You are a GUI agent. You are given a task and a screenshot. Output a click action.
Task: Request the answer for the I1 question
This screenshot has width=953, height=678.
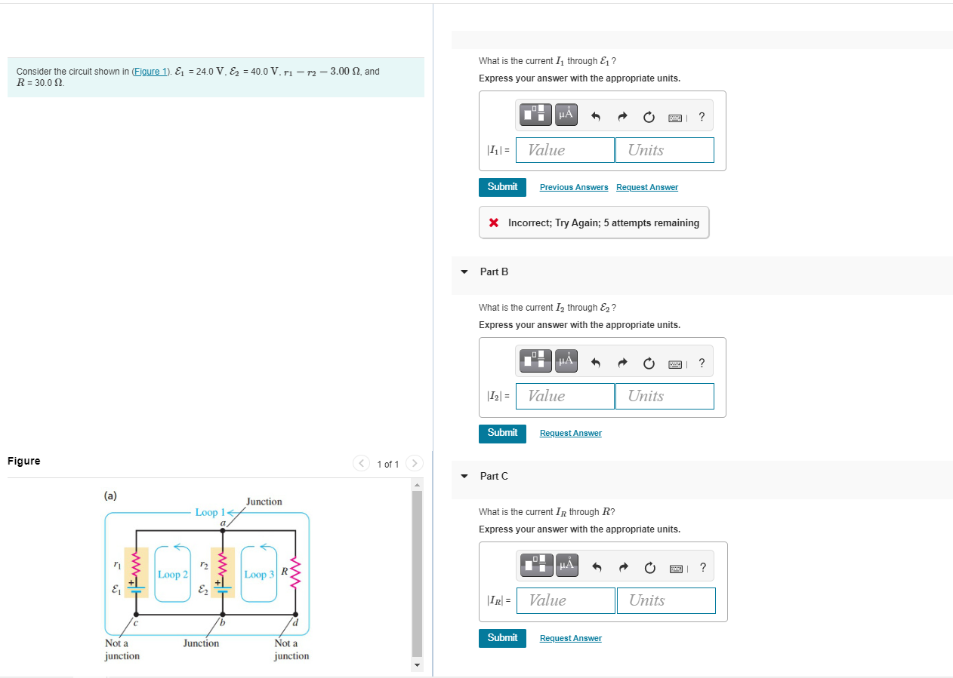(x=647, y=187)
